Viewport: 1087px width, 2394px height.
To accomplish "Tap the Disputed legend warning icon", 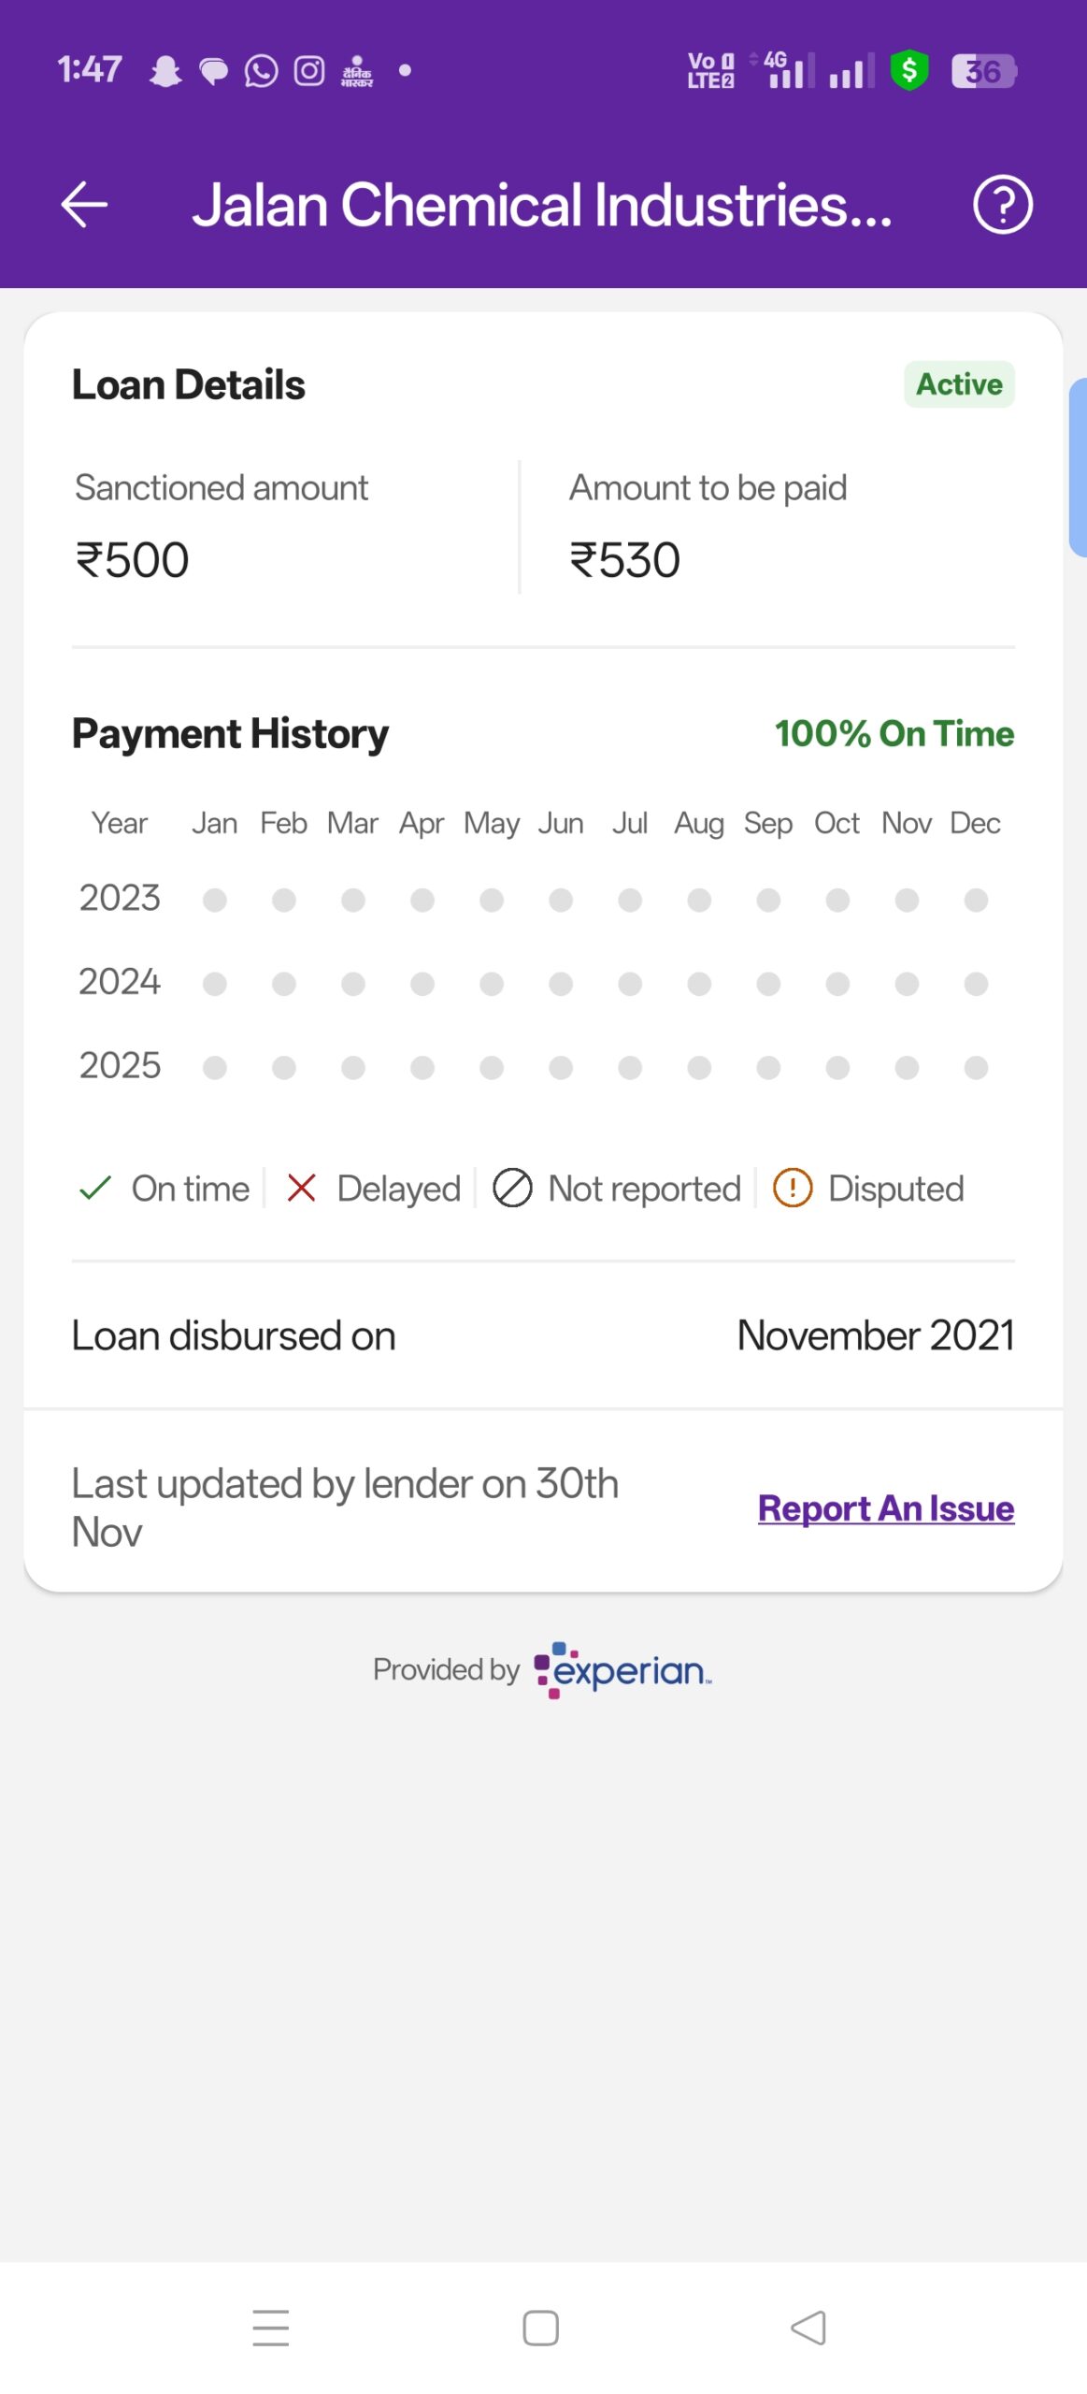I will [x=793, y=1189].
